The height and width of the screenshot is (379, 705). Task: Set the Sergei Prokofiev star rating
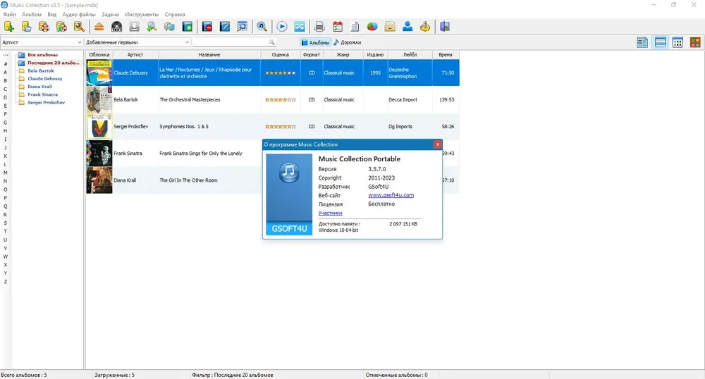(x=280, y=127)
